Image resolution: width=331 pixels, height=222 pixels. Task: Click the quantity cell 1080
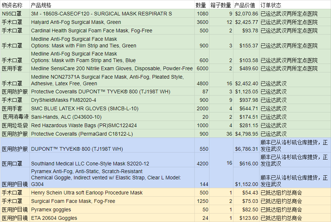coord(202,14)
